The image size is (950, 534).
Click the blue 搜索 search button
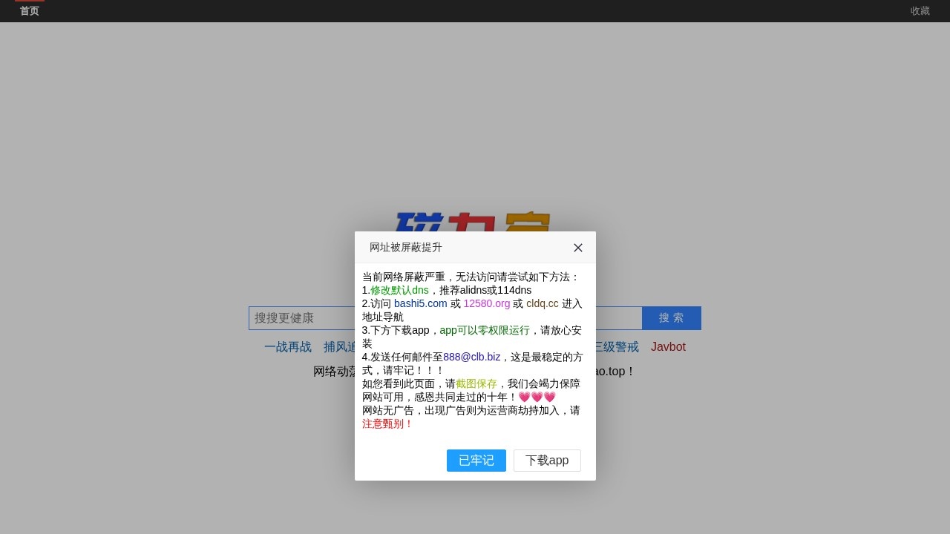tap(671, 317)
